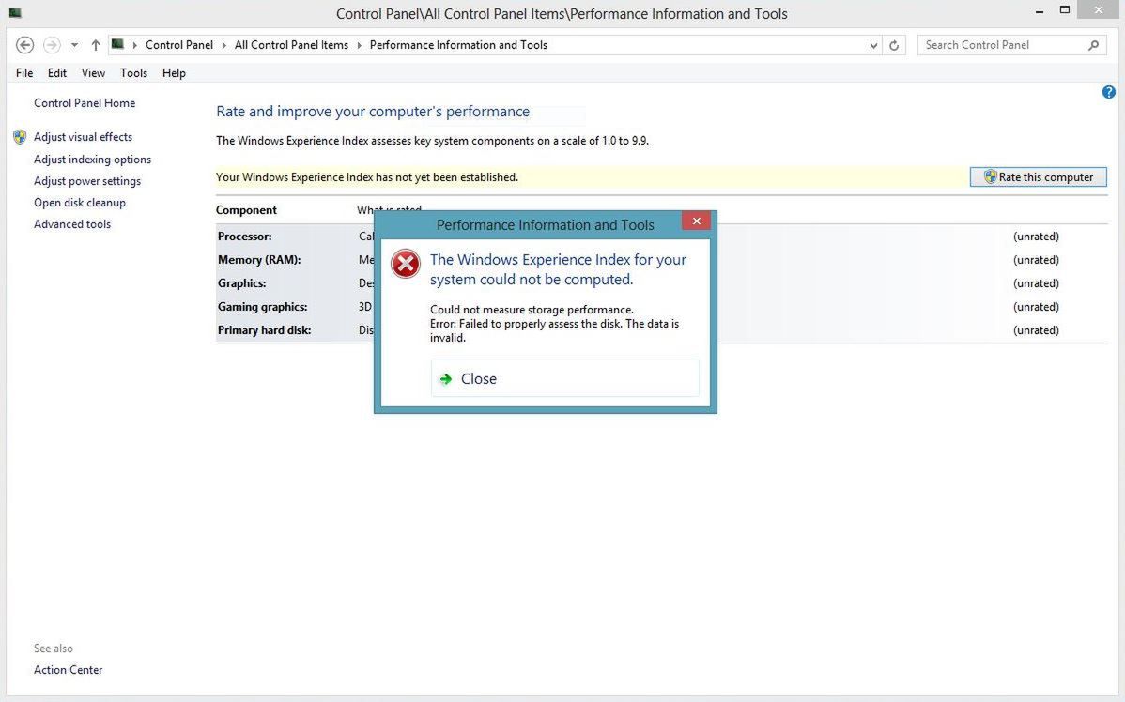The image size is (1125, 702).
Task: Open the Open disk cleanup link
Action: 80,203
